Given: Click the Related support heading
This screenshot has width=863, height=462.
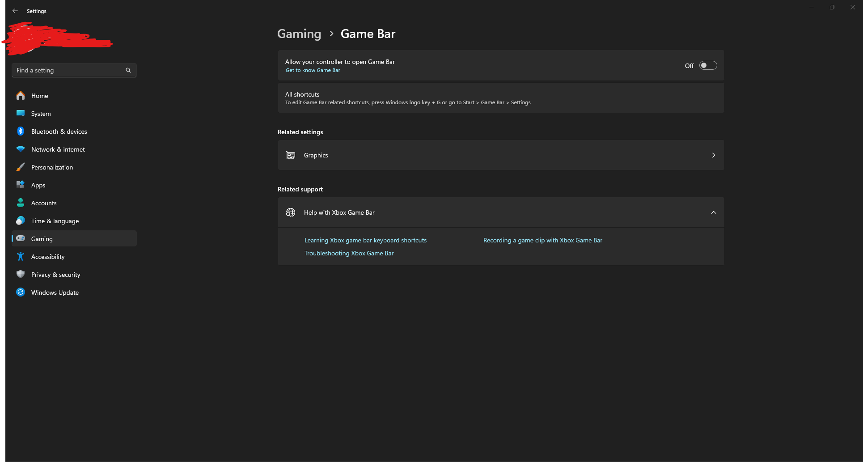Looking at the screenshot, I should [x=300, y=189].
